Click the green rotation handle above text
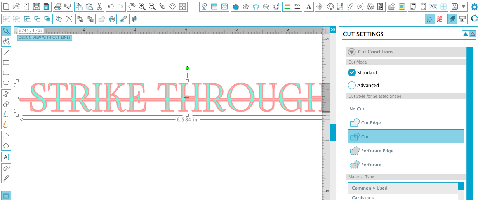Screen dimensions: 478x200 pos(187,68)
